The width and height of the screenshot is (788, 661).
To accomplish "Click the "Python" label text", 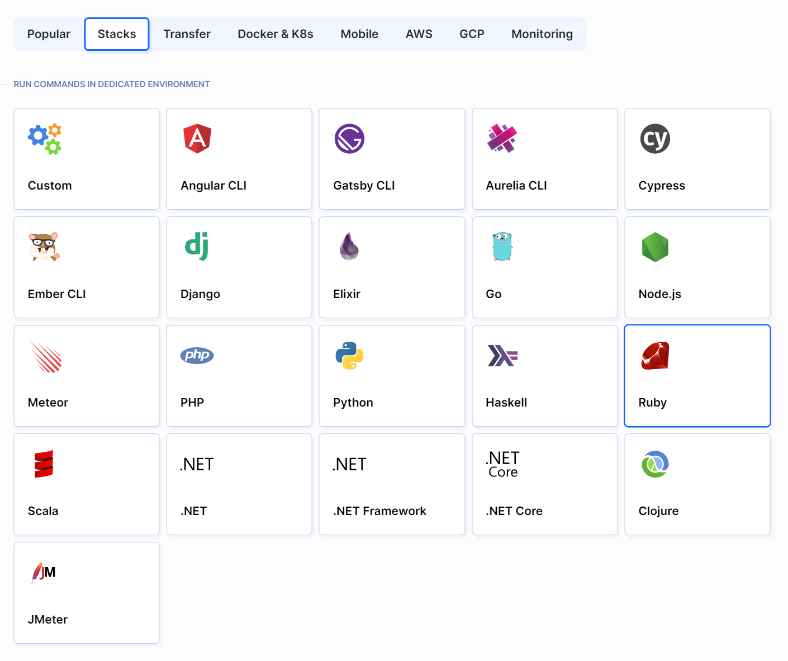I will [353, 403].
